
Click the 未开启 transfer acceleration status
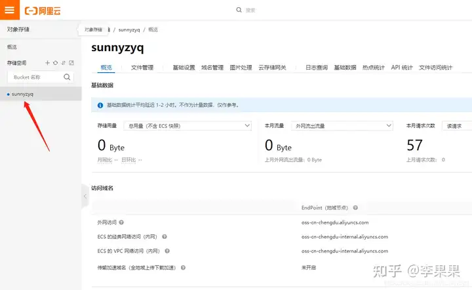(309, 268)
